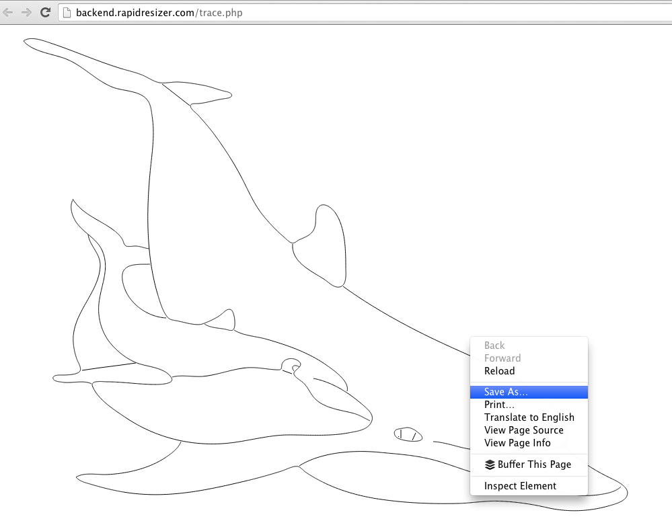Click the greyed-out "Forward" context menu entry
Screen dimensions: 672x529
coord(502,358)
